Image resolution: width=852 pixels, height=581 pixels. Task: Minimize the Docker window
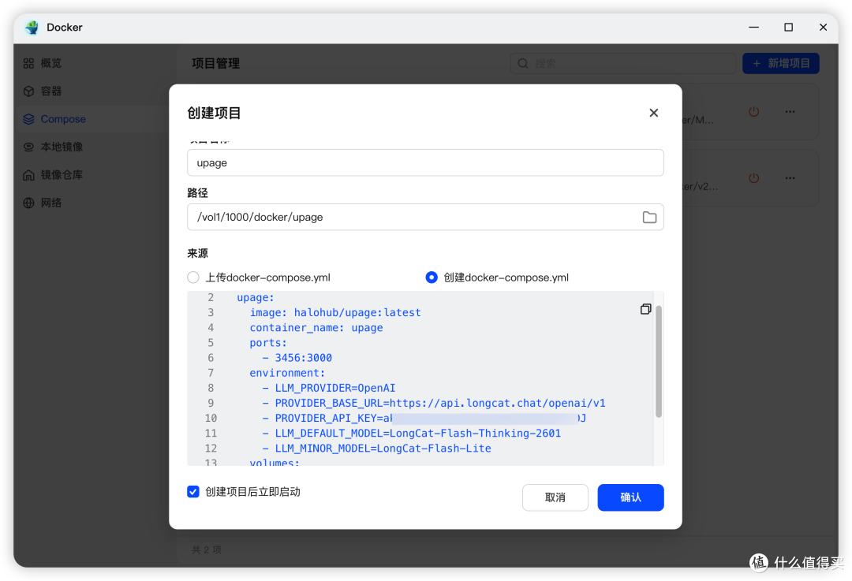pos(753,27)
